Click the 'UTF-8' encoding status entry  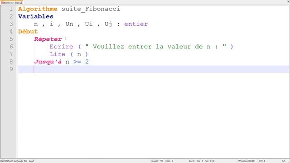pyautogui.click(x=262, y=161)
